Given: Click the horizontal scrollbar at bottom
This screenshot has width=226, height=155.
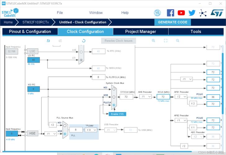Looking at the screenshot, I should (x=97, y=152).
